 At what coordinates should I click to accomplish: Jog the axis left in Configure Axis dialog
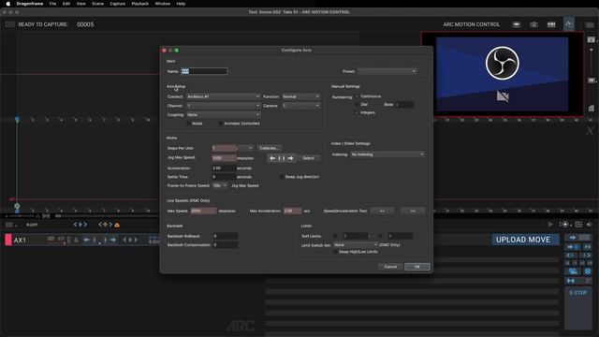pyautogui.click(x=272, y=158)
